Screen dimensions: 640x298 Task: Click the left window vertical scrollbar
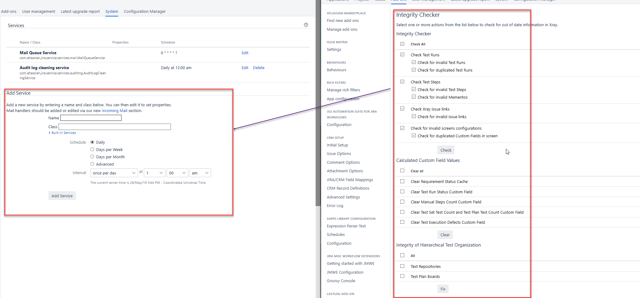(x=318, y=103)
